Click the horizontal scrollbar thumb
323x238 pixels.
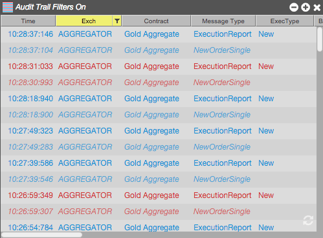[x=41, y=235]
